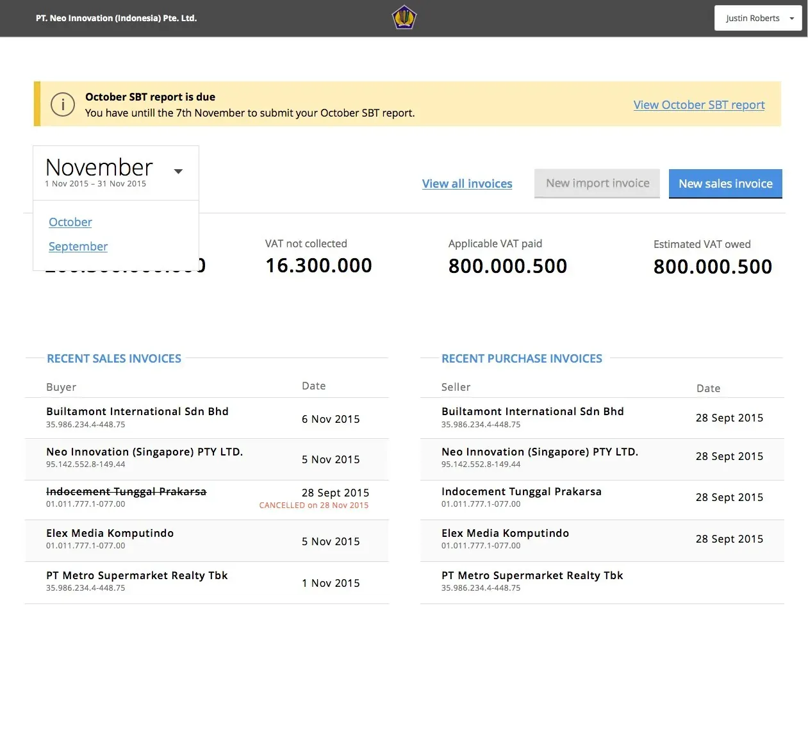This screenshot has width=808, height=747.
Task: Click the 6 Nov 2015 sales date
Action: click(x=331, y=419)
